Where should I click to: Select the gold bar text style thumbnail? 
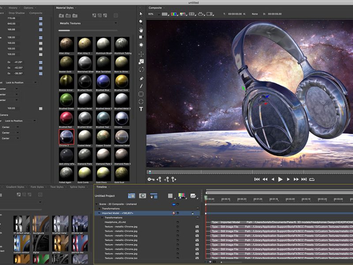60,243
